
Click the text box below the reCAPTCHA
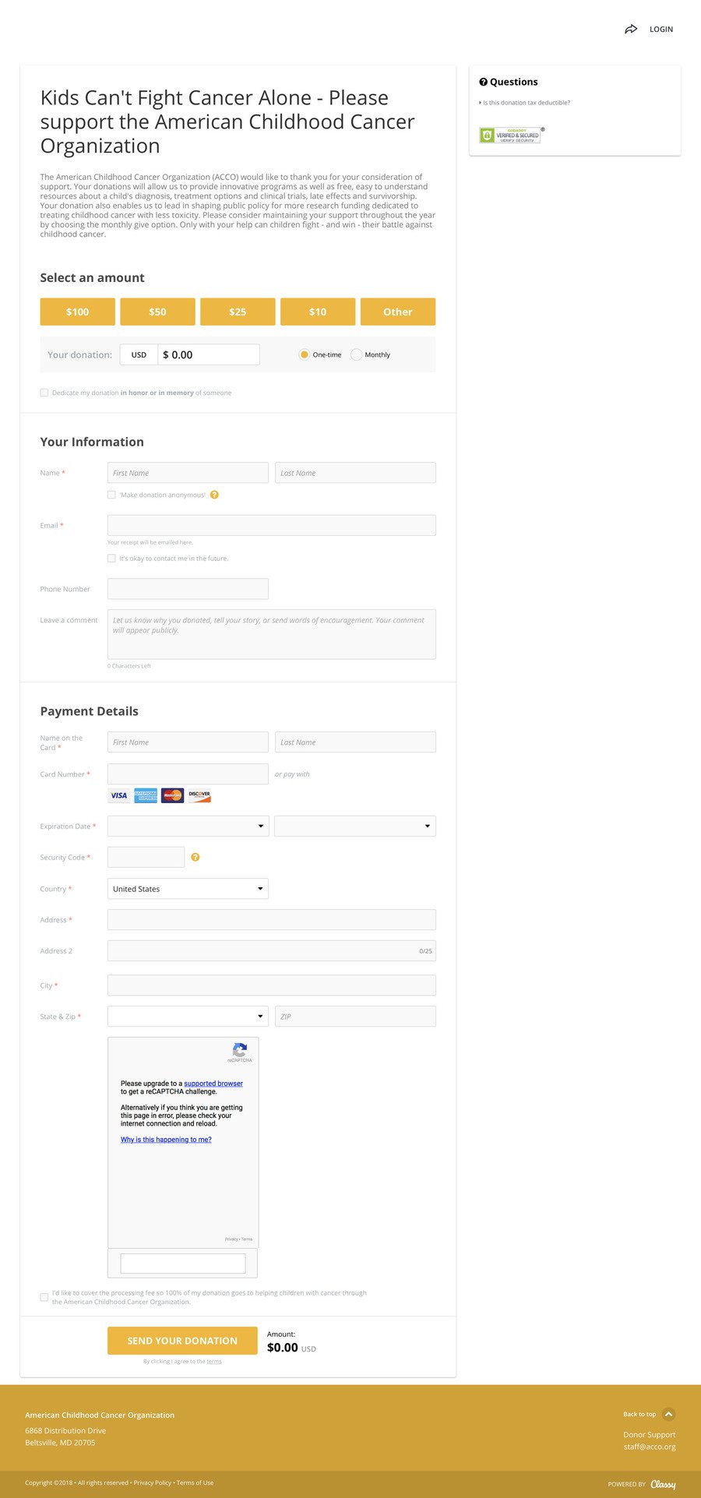pyautogui.click(x=183, y=1264)
